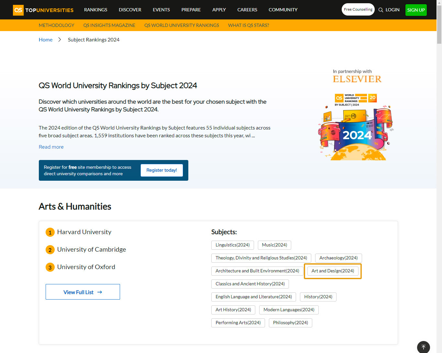Select Theology, Divinity and Religious Studies(2024)
Image resolution: width=442 pixels, height=353 pixels.
point(261,258)
